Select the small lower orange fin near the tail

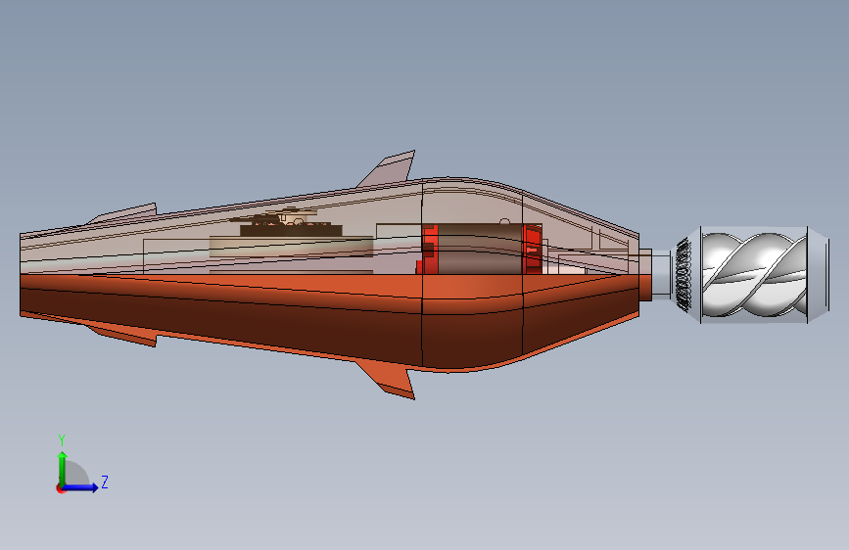[125, 335]
